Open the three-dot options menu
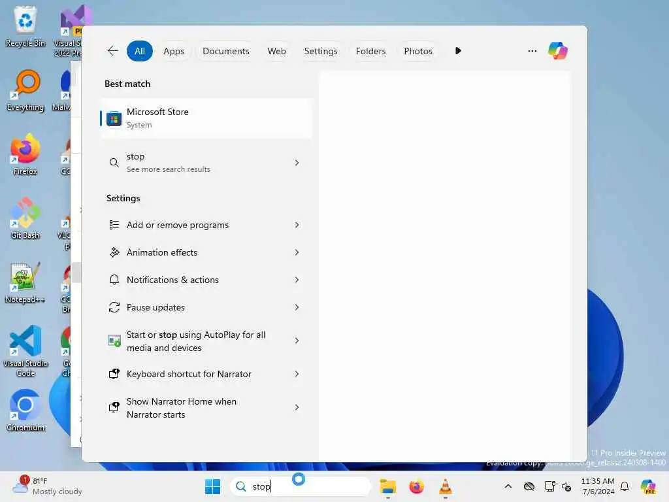 532,51
